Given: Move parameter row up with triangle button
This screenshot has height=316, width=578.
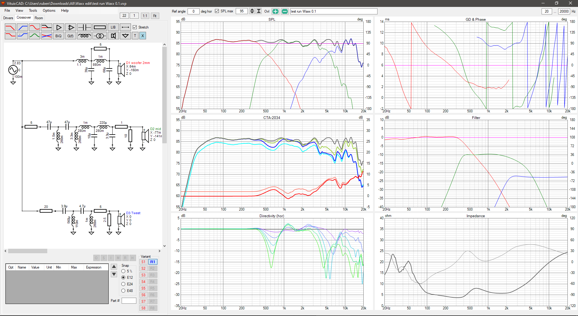Looking at the screenshot, I should (x=114, y=267).
